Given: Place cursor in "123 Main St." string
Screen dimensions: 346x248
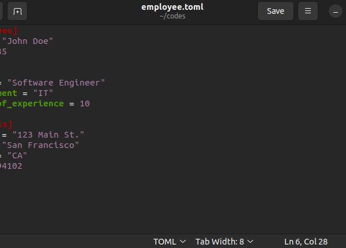Looking at the screenshot, I should 48,135.
